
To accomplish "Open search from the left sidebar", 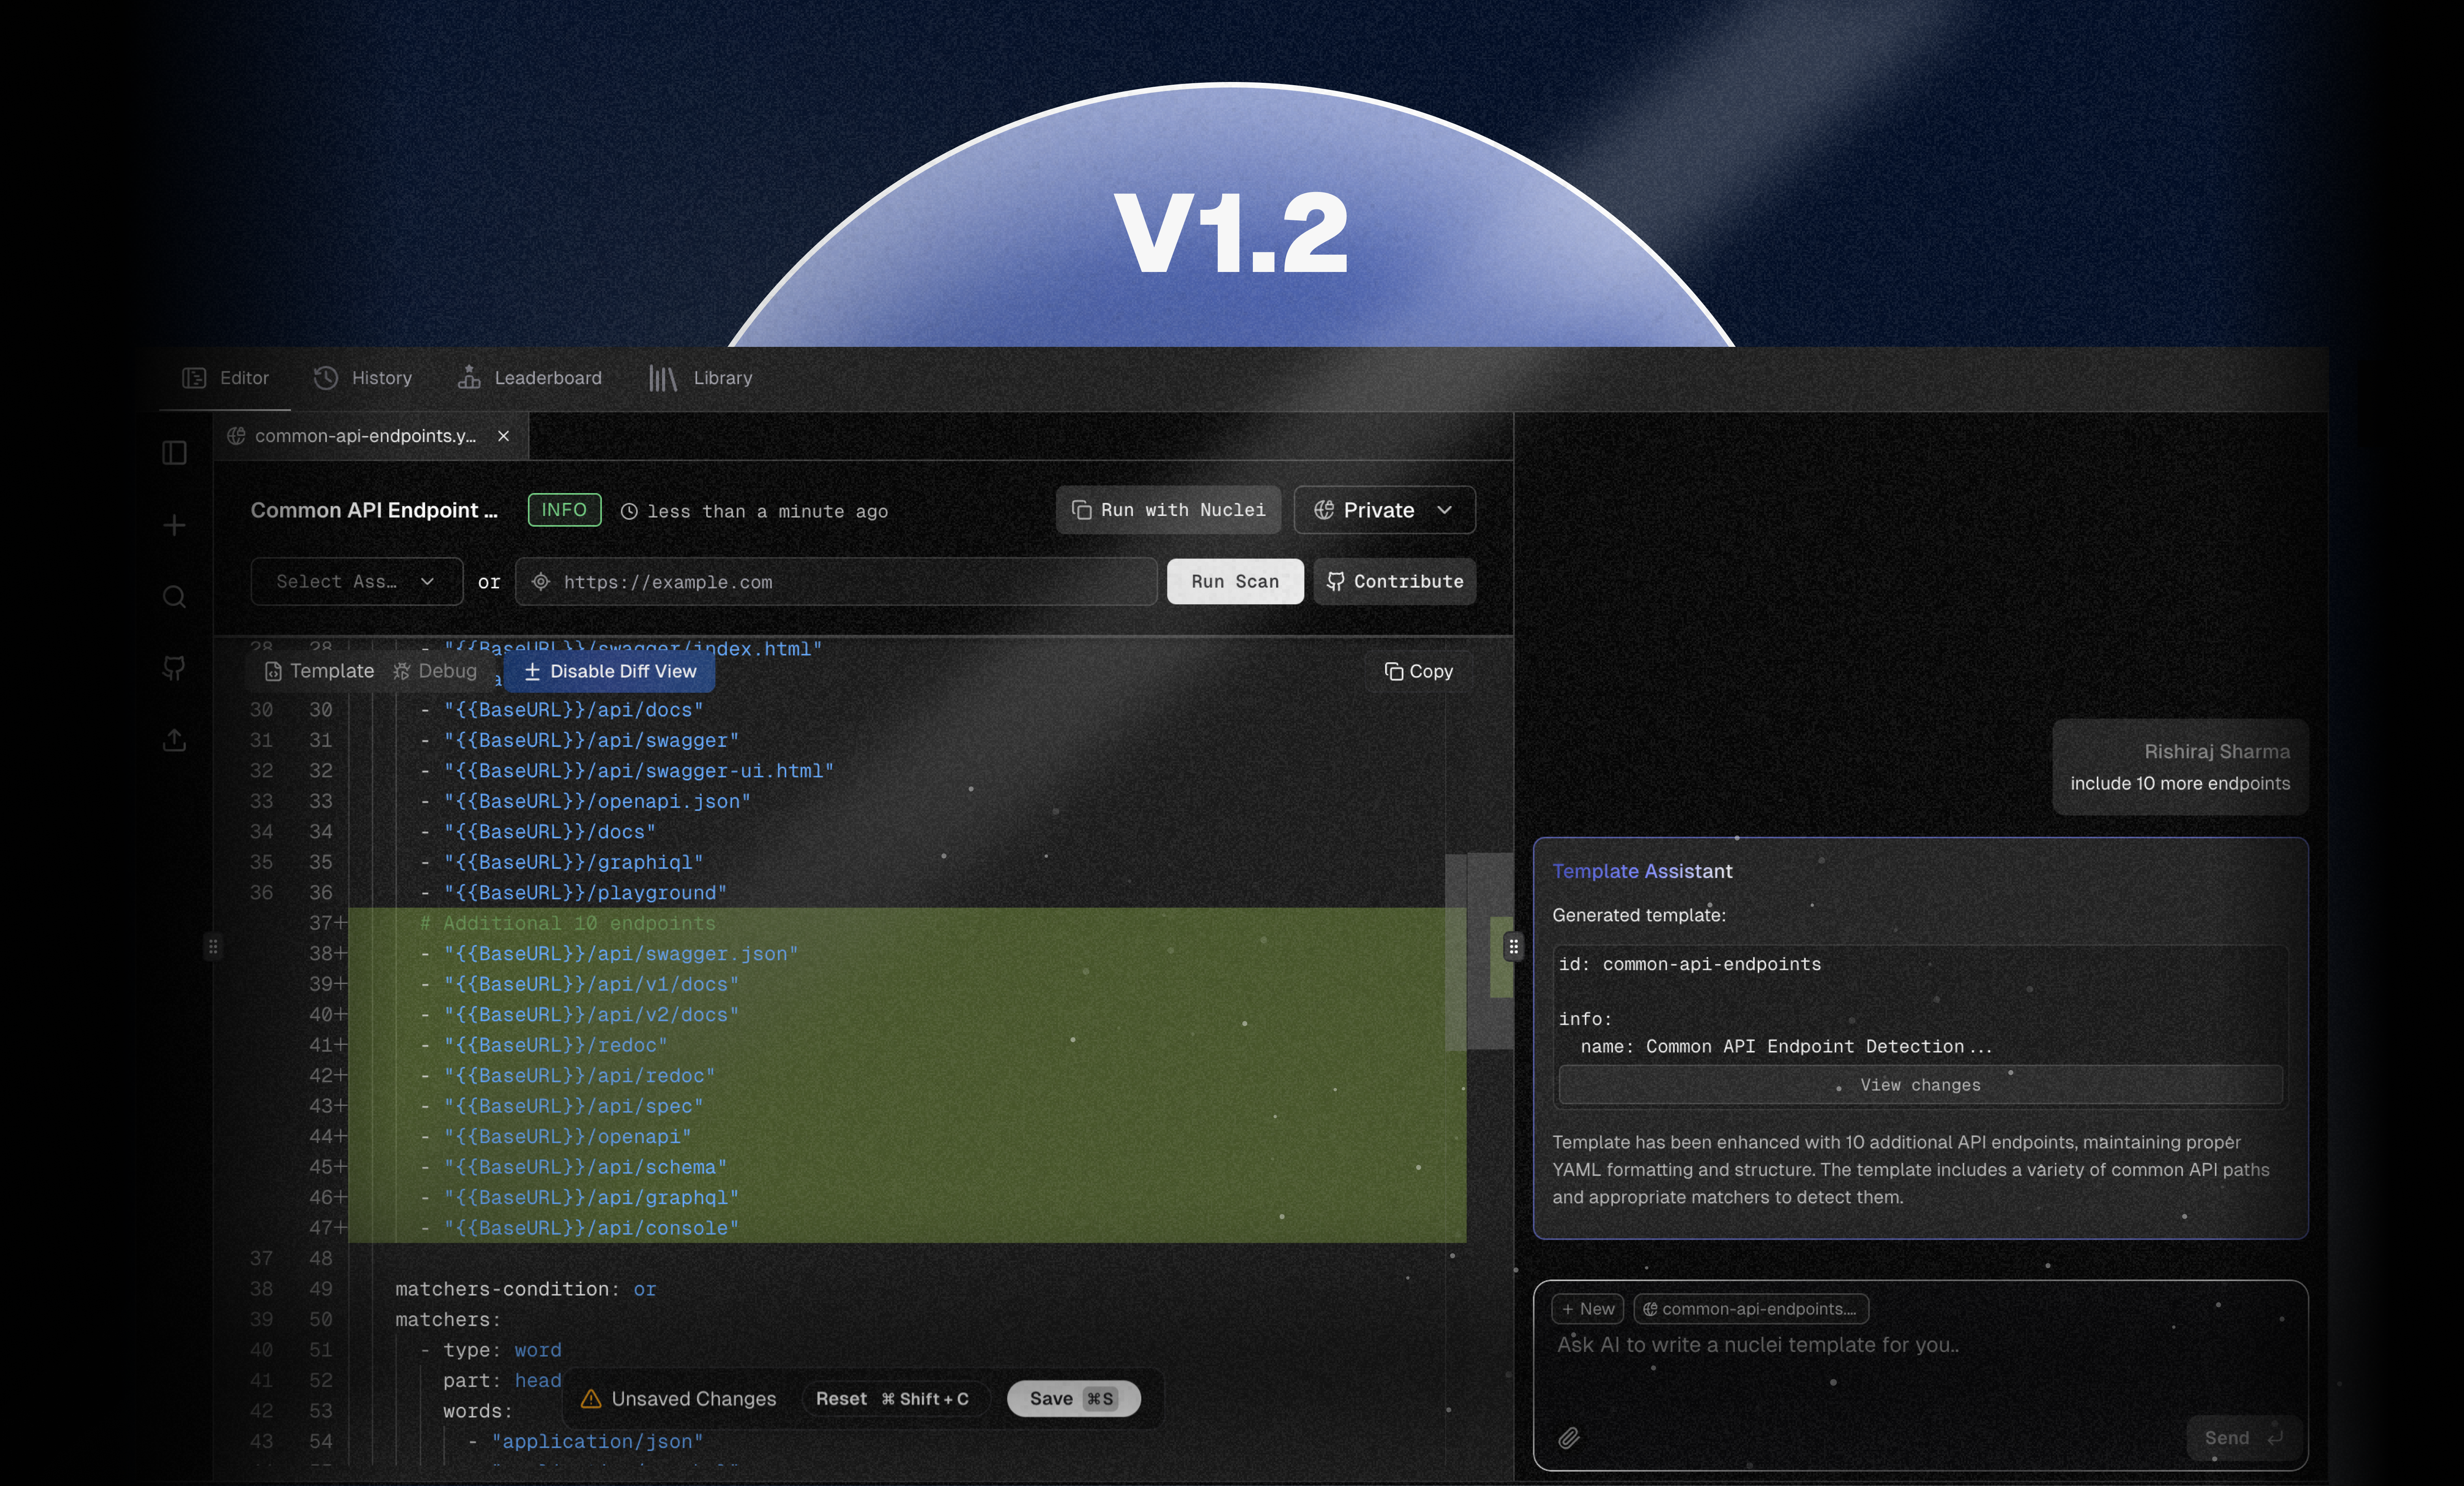I will point(174,597).
